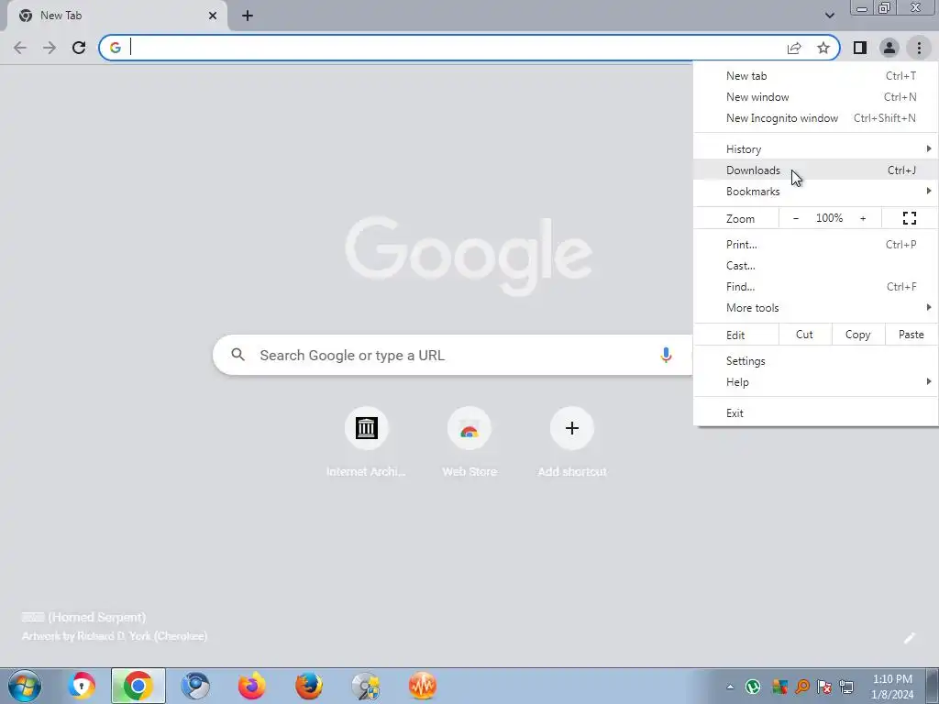
Task: Reload the page with the refresh icon
Action: pyautogui.click(x=79, y=48)
